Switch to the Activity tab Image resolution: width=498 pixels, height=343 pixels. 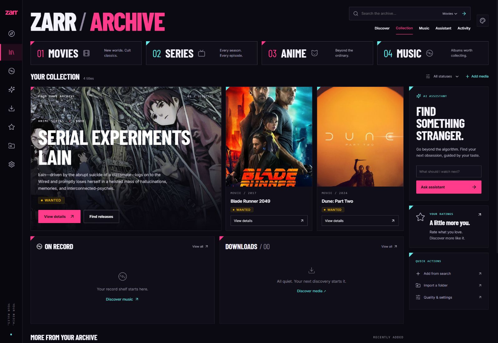click(464, 28)
